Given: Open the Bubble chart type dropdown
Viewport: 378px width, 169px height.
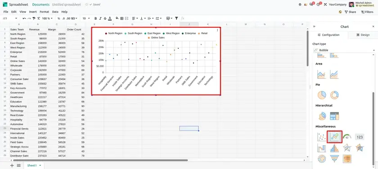Looking at the screenshot, I should coord(344,50).
